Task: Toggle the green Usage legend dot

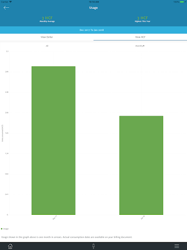Action: point(1,229)
